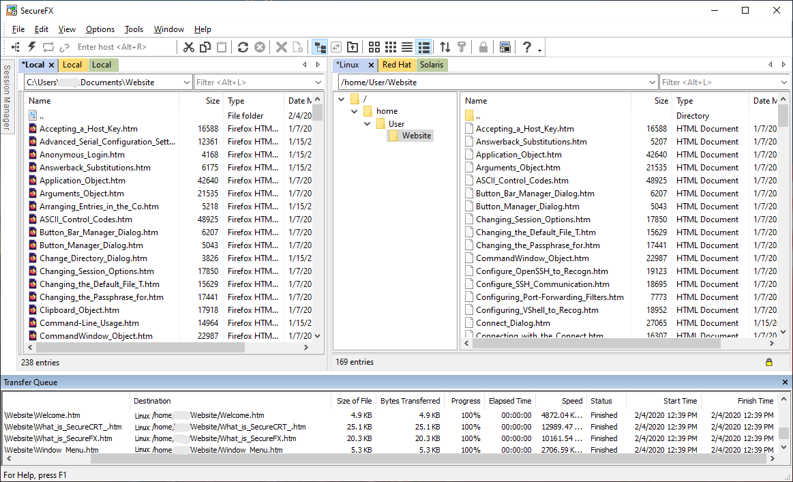Click the Delete X icon in toolbar
Viewport: 793px width, 482px height.
(x=282, y=47)
